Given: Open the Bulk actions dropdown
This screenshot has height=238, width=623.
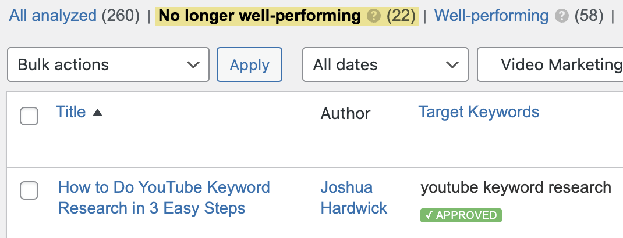Looking at the screenshot, I should pyautogui.click(x=108, y=64).
